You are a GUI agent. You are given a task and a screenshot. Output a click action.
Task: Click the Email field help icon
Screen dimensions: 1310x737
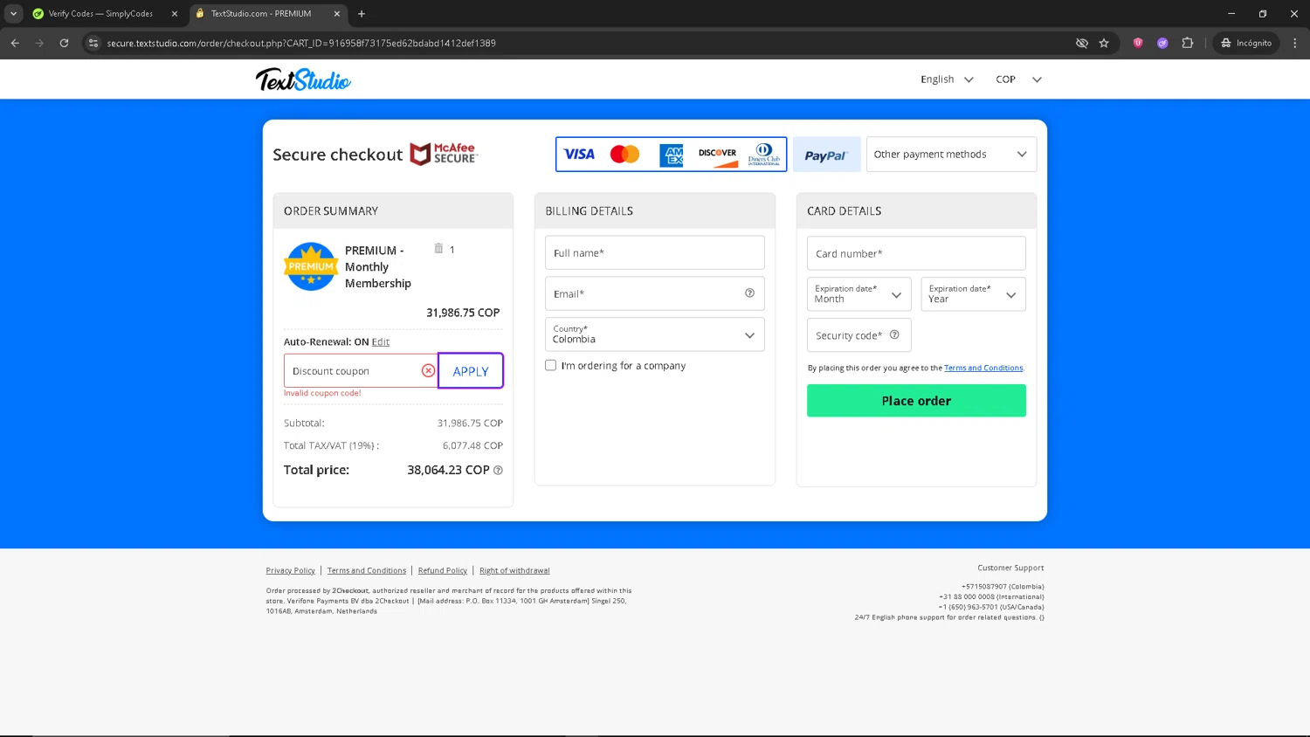click(x=749, y=293)
